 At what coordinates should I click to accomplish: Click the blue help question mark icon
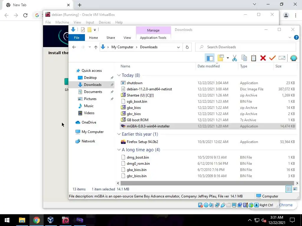(296, 37)
